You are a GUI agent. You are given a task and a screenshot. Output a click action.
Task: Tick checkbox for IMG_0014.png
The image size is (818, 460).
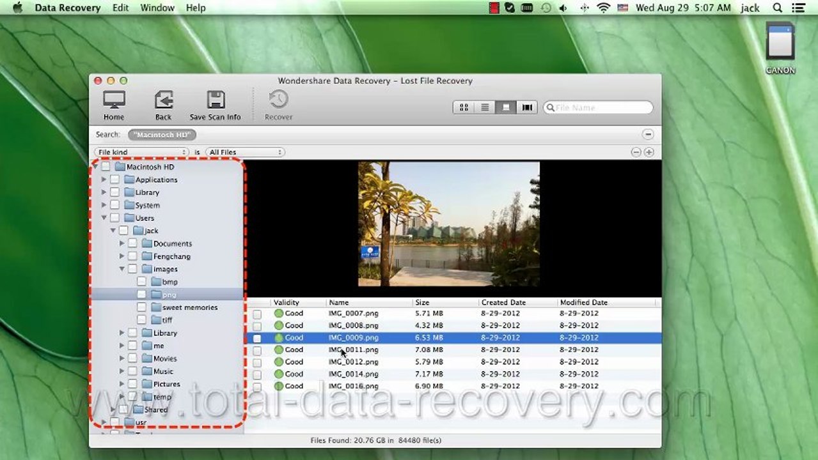256,374
